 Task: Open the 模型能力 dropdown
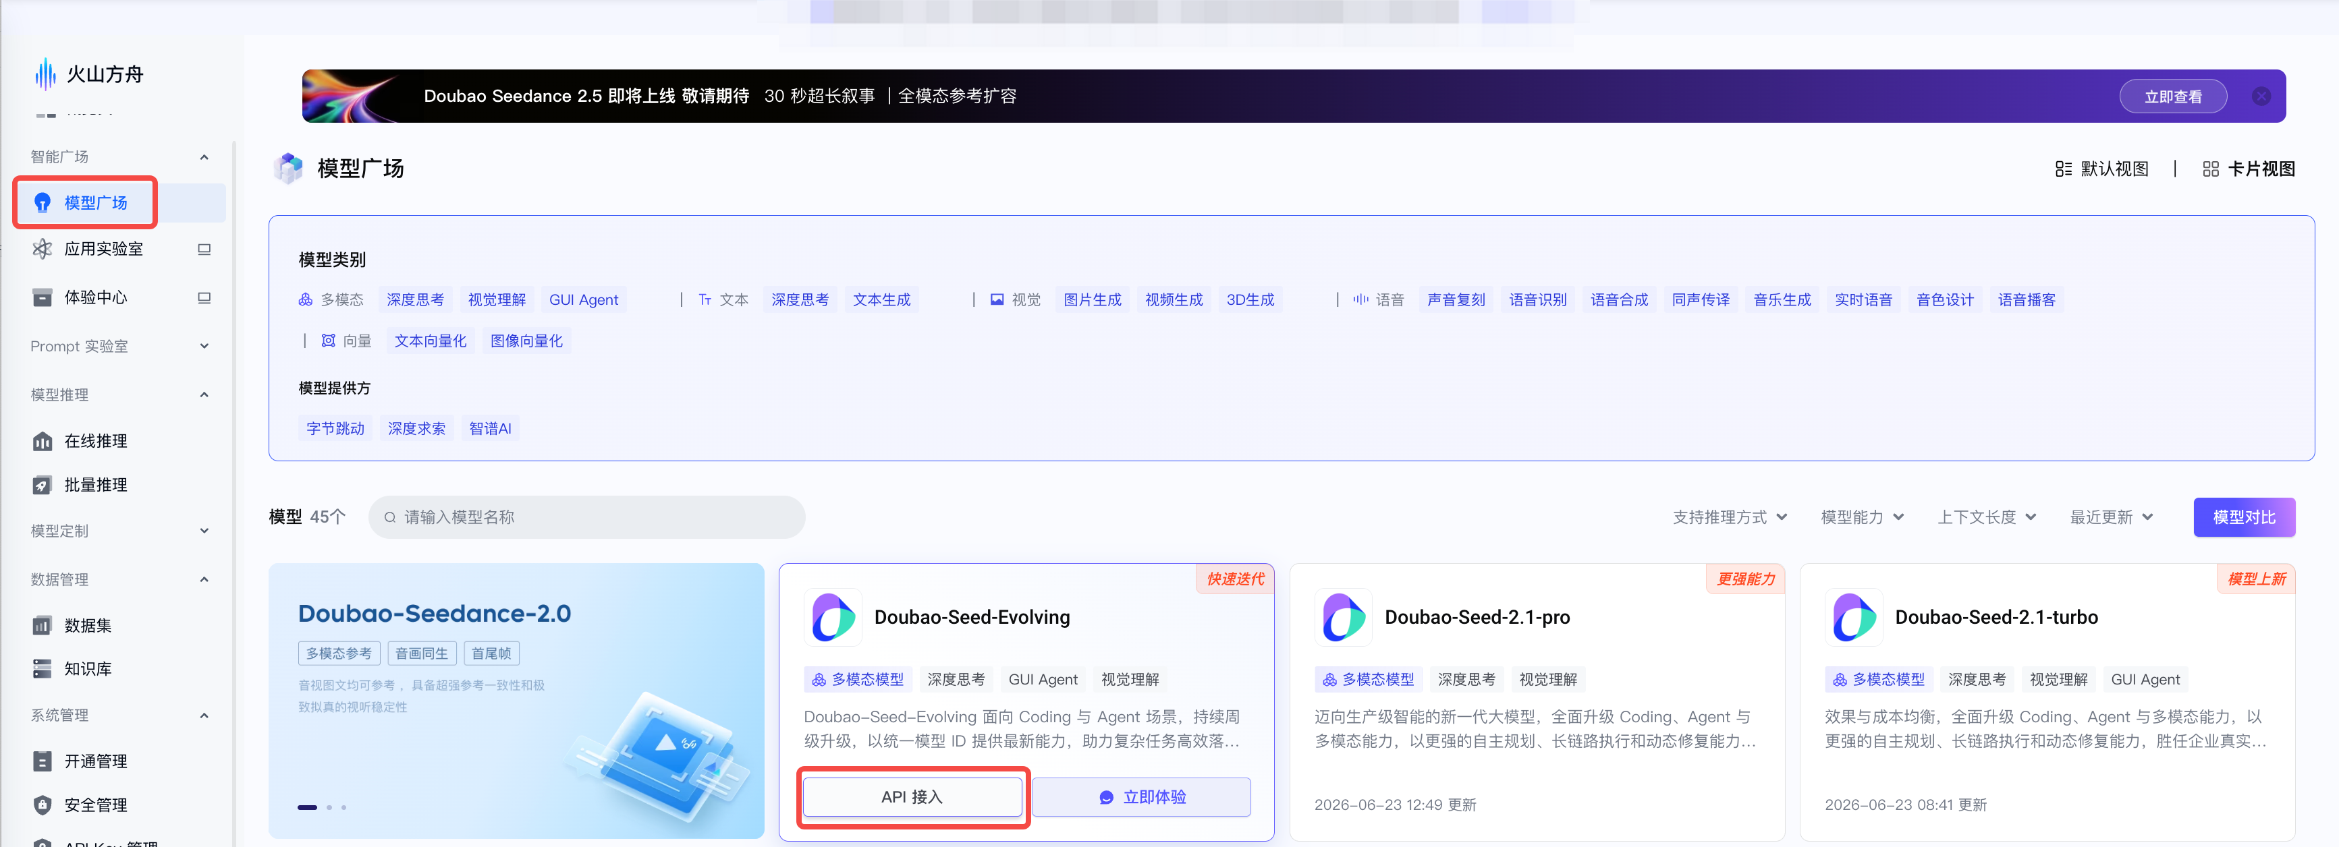click(1863, 517)
